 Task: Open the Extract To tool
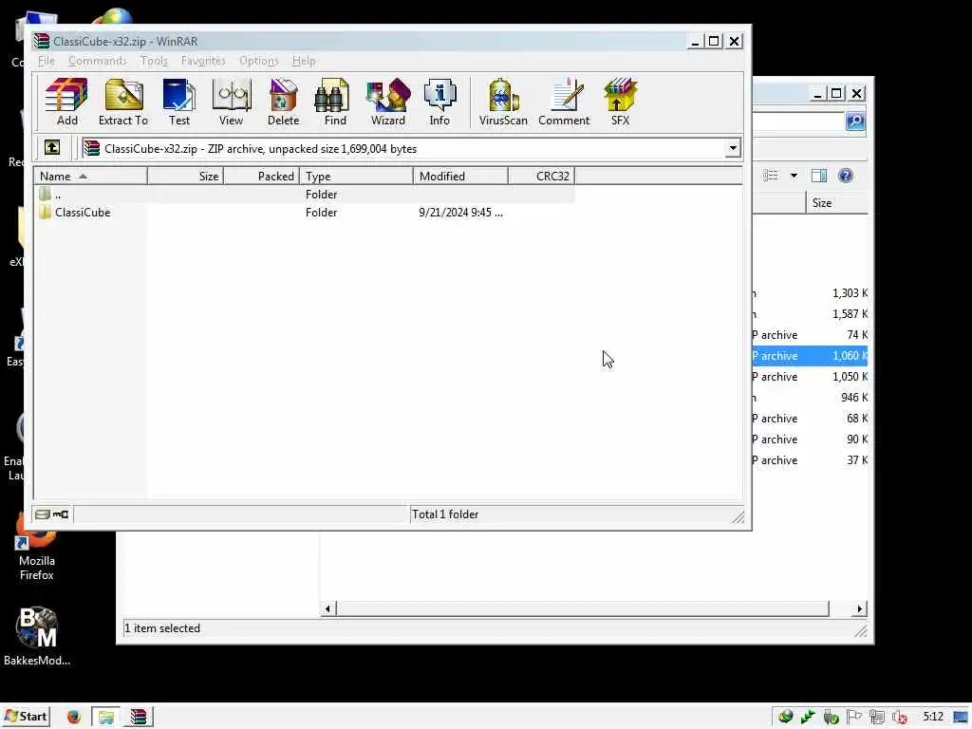[123, 103]
